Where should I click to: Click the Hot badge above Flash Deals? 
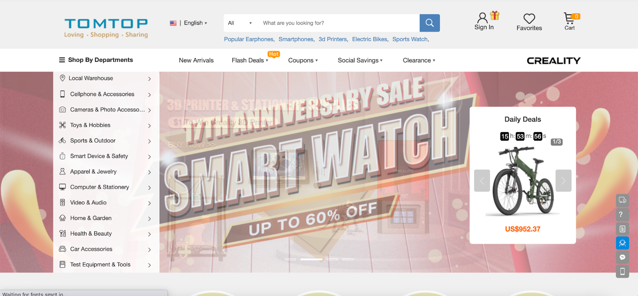[274, 54]
